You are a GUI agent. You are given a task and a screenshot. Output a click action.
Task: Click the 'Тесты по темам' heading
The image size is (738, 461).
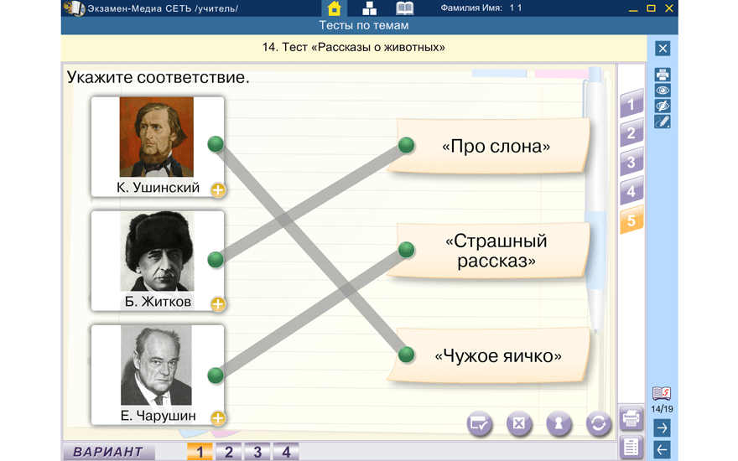click(364, 25)
